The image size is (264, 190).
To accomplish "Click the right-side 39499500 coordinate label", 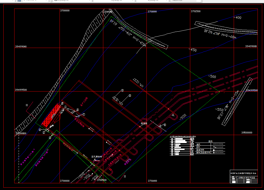I will 252,90.
